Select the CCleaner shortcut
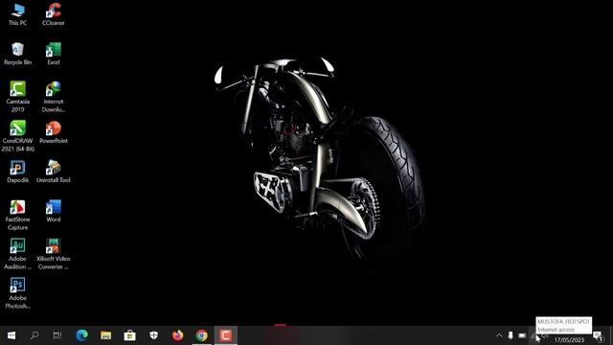The height and width of the screenshot is (345, 613). point(54,14)
